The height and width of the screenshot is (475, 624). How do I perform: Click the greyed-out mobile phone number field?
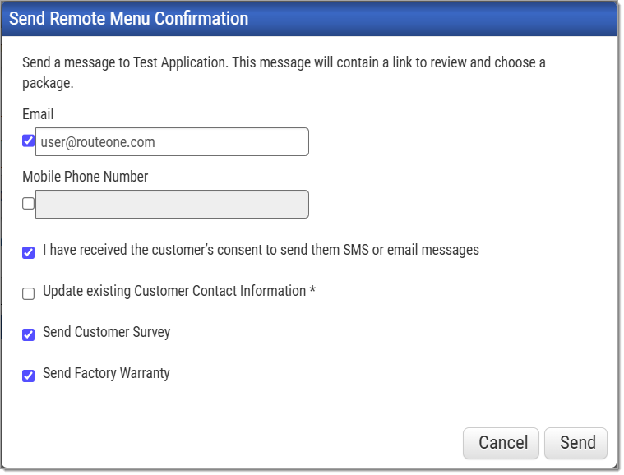[172, 204]
